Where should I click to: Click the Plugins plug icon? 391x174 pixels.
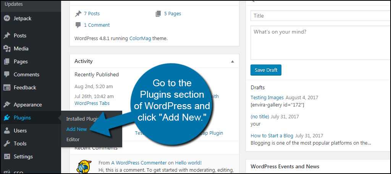pos(7,118)
